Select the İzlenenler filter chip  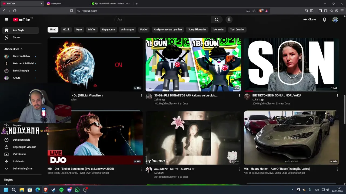[218, 29]
